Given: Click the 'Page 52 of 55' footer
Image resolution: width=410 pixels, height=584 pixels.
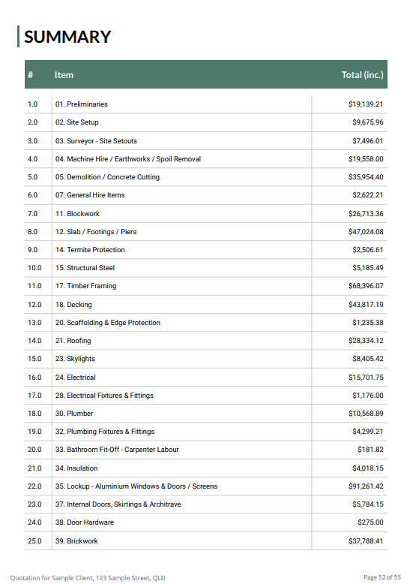Looking at the screenshot, I should [x=382, y=577].
